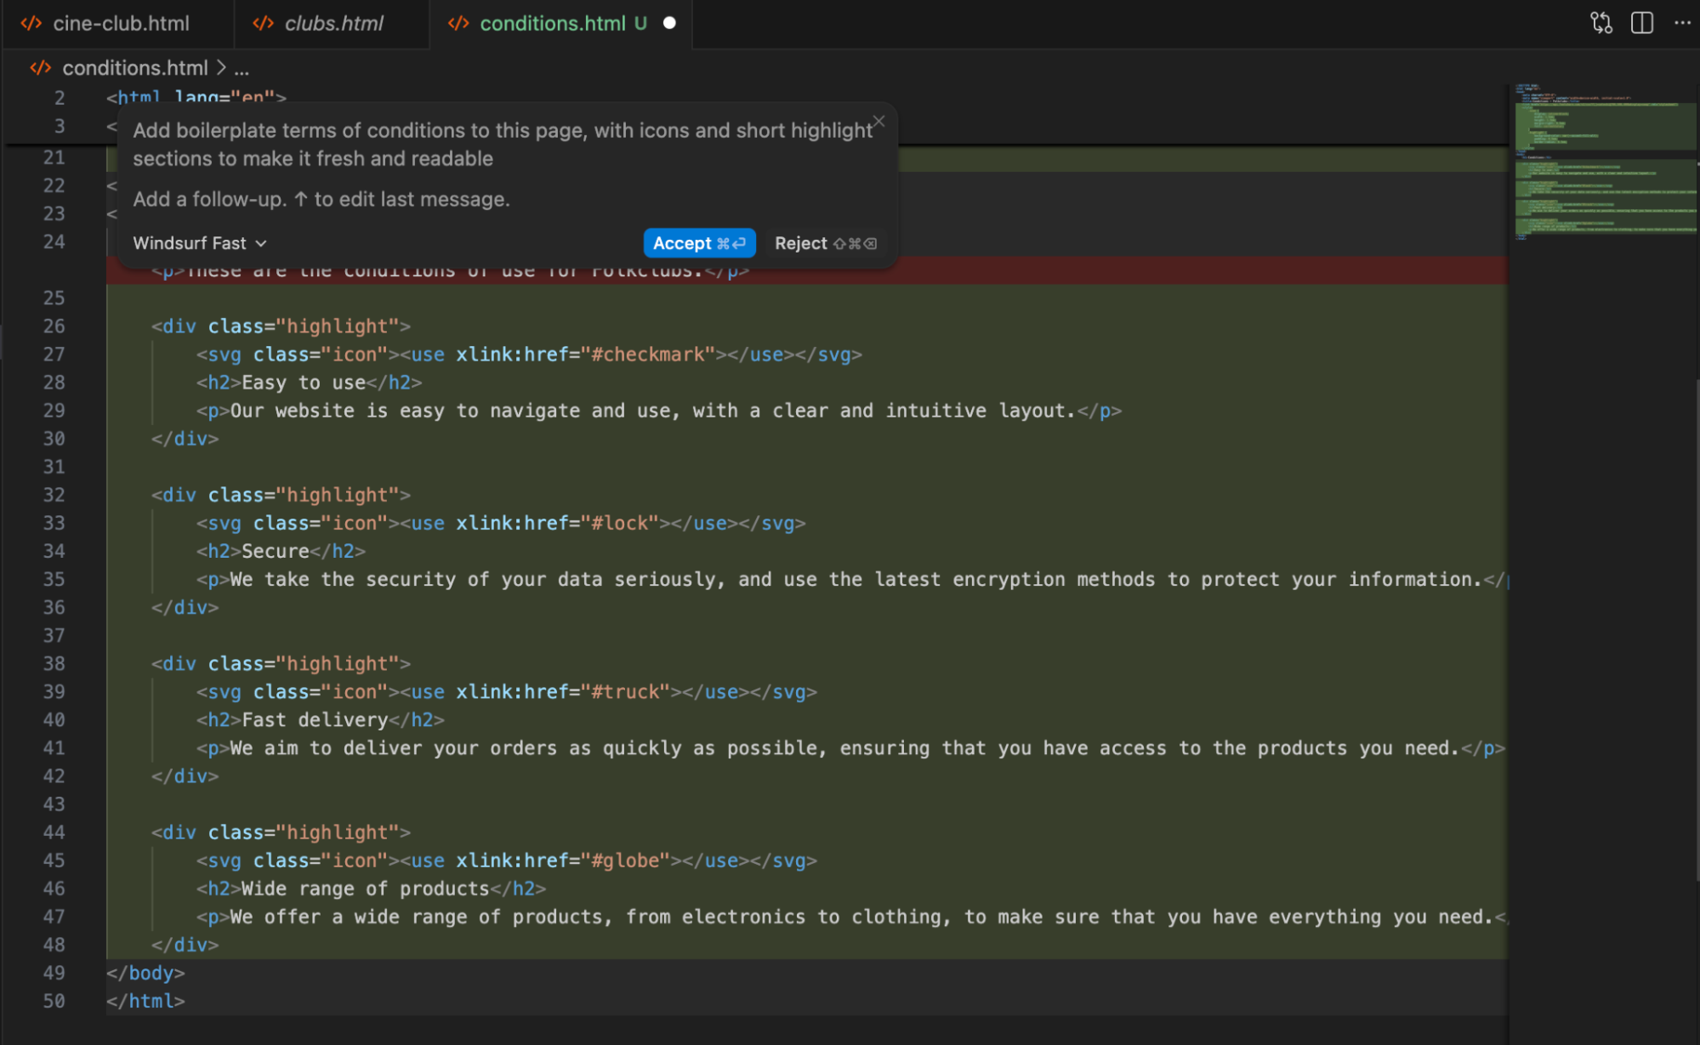
Task: Click the html file icon in the breadcrumb
Action: point(40,68)
